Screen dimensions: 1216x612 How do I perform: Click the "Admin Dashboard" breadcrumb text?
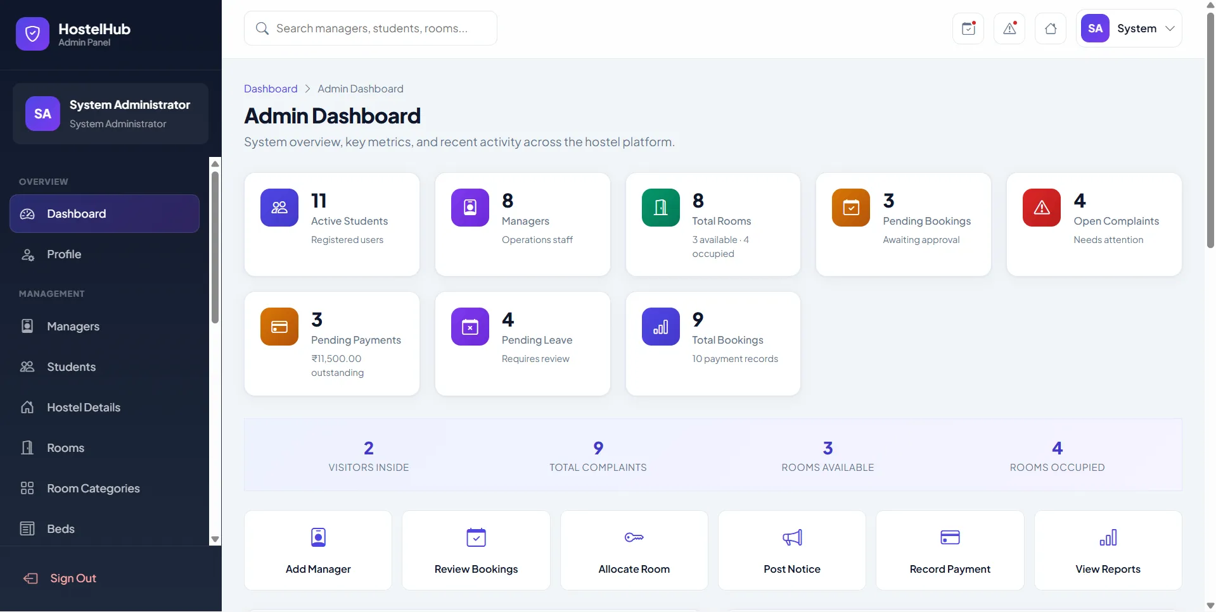click(x=361, y=89)
